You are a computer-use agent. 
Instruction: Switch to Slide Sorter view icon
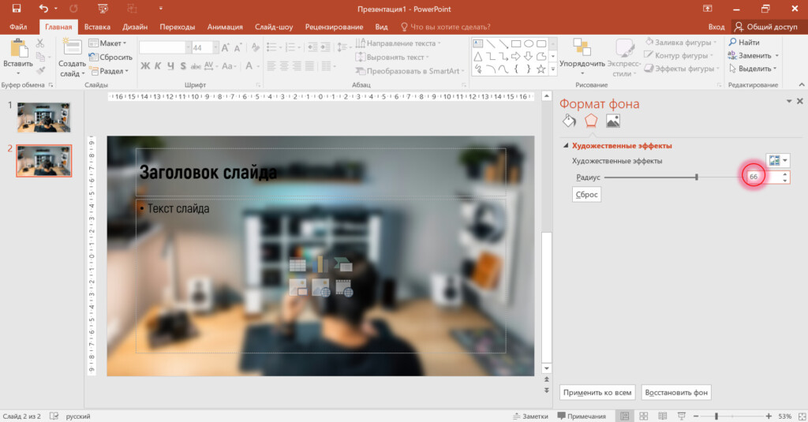point(644,416)
